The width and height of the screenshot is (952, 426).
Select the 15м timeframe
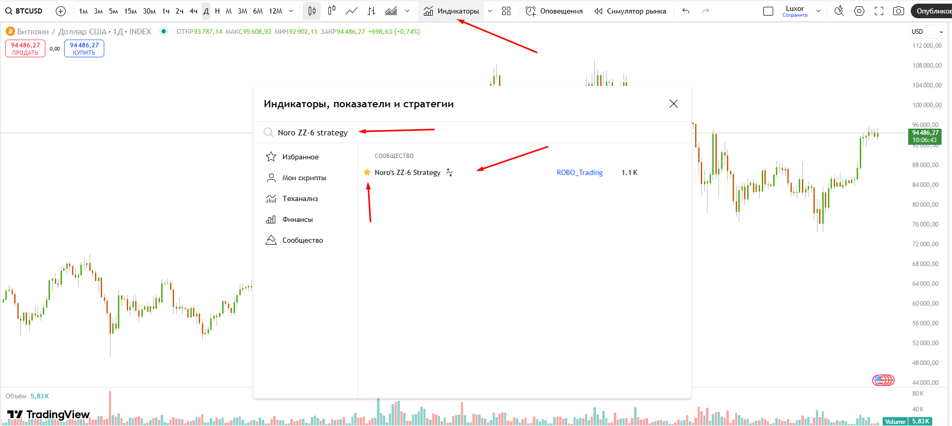pyautogui.click(x=130, y=11)
